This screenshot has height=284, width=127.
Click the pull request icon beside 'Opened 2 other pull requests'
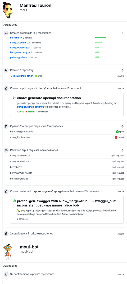click(x=6, y=126)
